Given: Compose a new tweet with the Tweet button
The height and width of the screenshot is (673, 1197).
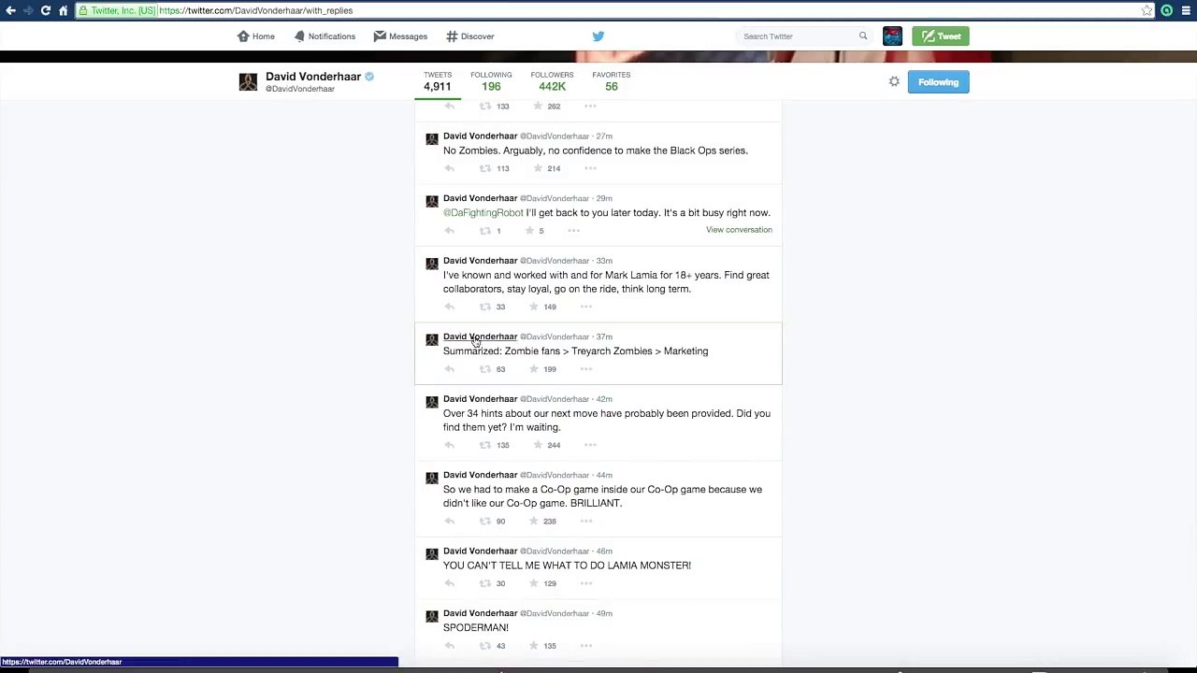Looking at the screenshot, I should [x=941, y=36].
